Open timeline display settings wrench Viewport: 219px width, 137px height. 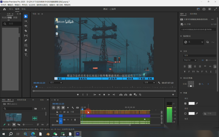73,108
